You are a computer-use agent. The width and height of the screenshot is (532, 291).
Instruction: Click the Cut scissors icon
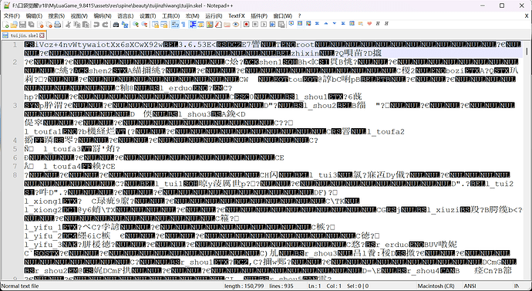(x=68, y=25)
